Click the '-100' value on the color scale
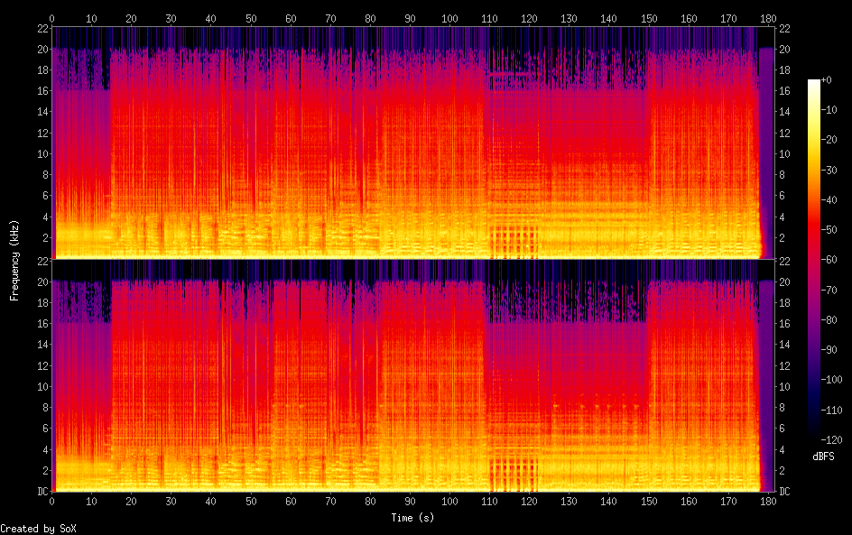The image size is (852, 535). pos(831,380)
